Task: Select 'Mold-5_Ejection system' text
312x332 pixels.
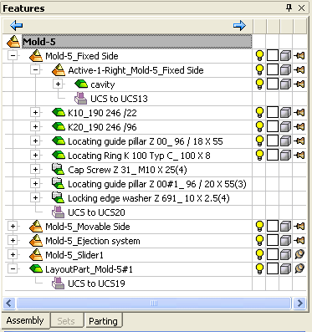Action: (93, 241)
